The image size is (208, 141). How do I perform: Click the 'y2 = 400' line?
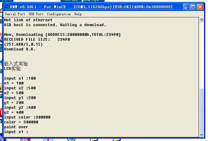(14, 112)
